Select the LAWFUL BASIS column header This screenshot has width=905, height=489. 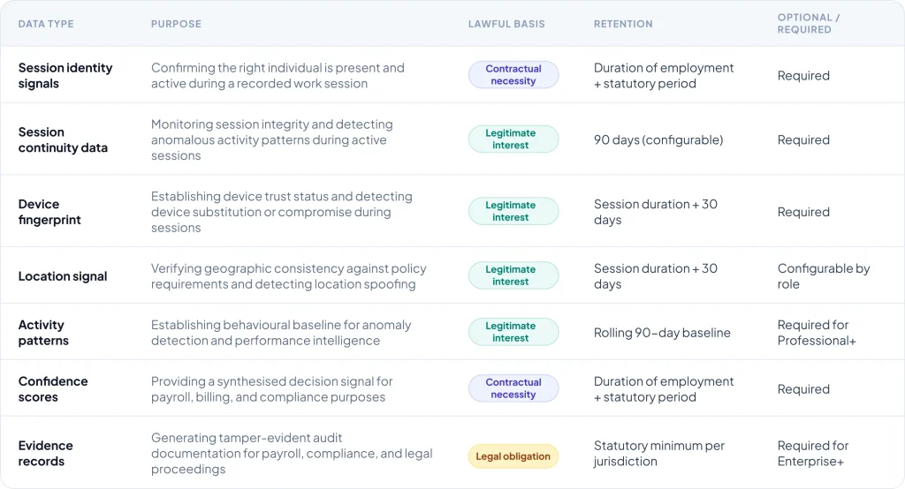click(x=505, y=24)
